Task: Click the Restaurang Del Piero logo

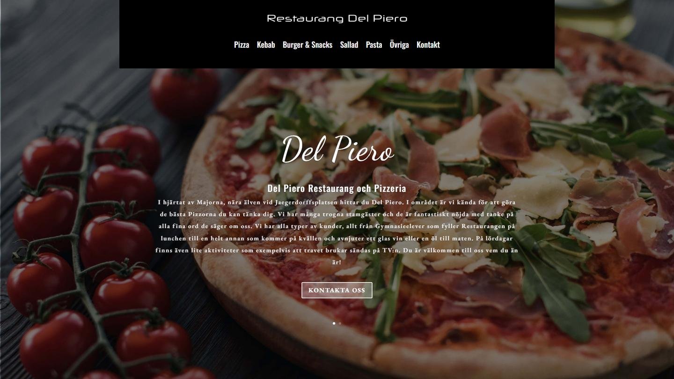Action: pos(337,19)
